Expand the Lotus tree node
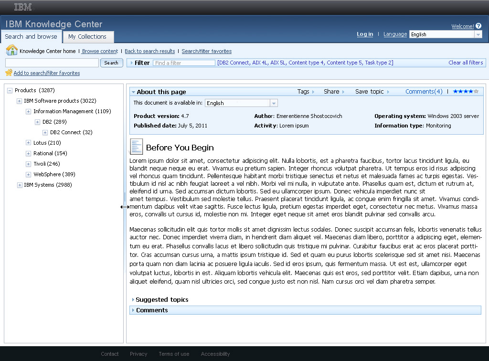 (x=29, y=143)
